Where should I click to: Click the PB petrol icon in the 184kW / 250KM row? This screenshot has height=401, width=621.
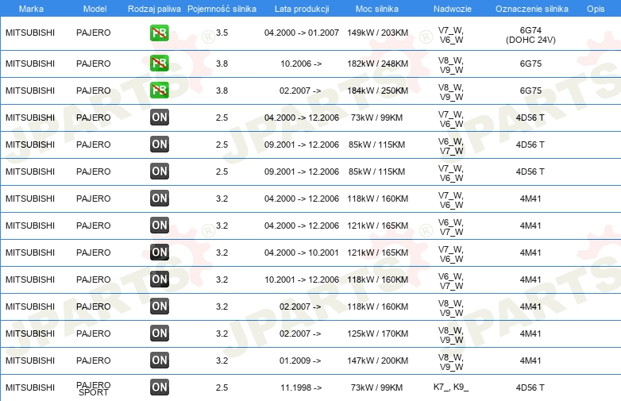[x=159, y=91]
